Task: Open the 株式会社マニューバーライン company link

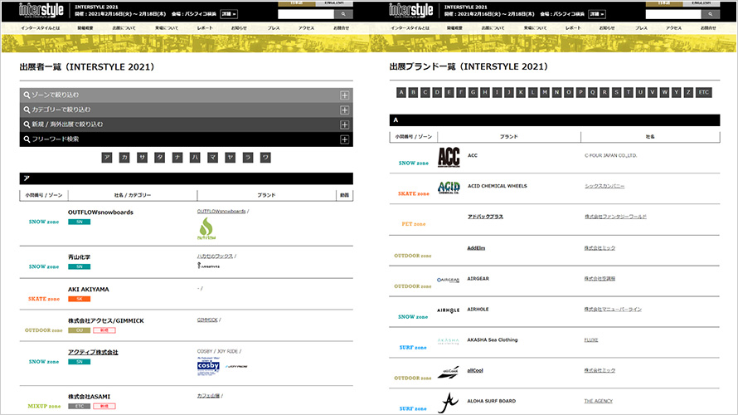Action: (x=613, y=310)
